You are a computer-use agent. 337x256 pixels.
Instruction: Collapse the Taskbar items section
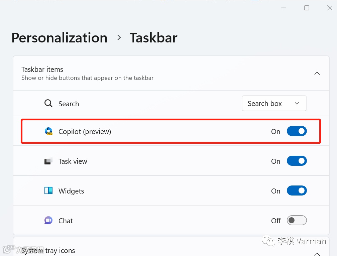pyautogui.click(x=317, y=74)
